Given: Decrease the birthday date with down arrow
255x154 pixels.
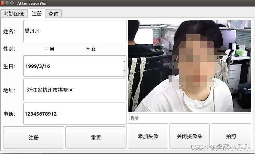Looking at the screenshot, I should pos(124,71).
